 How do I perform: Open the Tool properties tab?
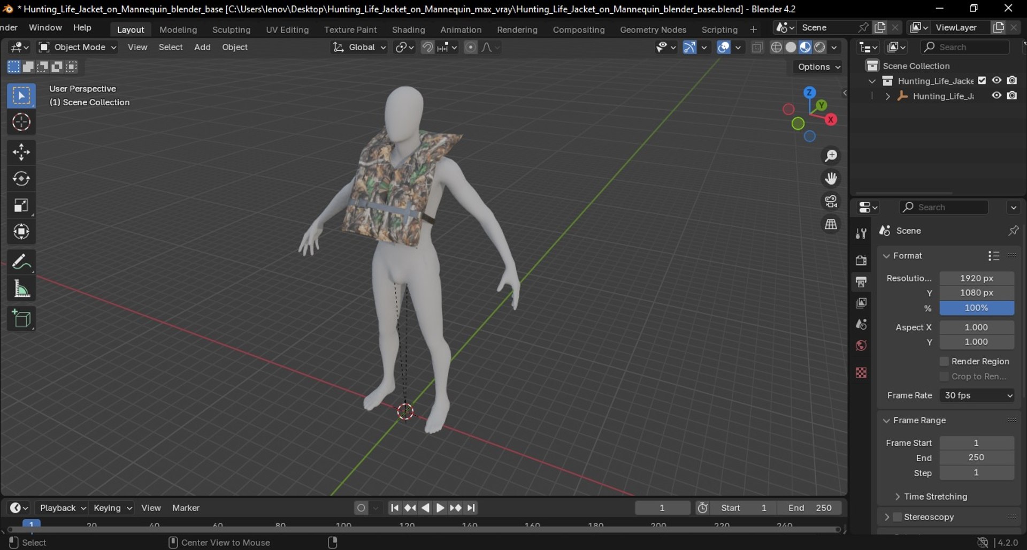(x=861, y=233)
